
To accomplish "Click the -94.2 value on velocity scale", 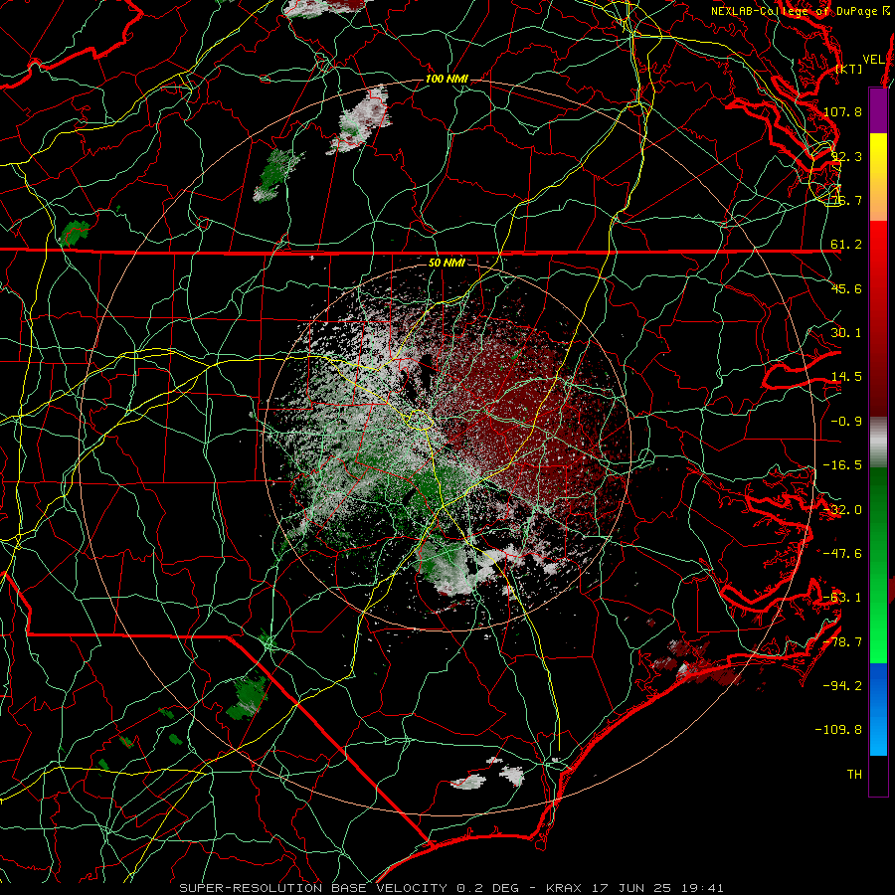I will tap(842, 686).
